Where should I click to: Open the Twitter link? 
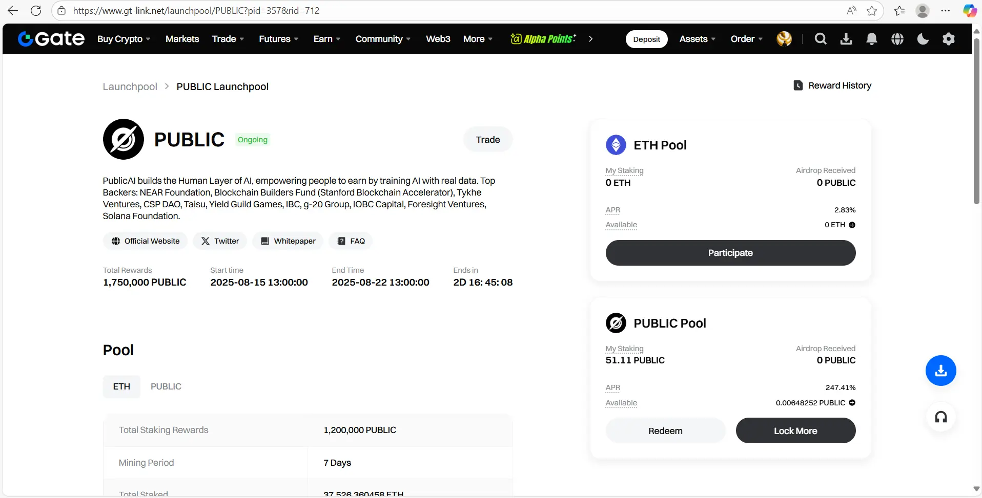coord(220,241)
